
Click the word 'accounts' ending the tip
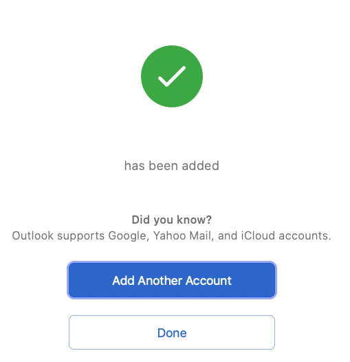point(305,236)
